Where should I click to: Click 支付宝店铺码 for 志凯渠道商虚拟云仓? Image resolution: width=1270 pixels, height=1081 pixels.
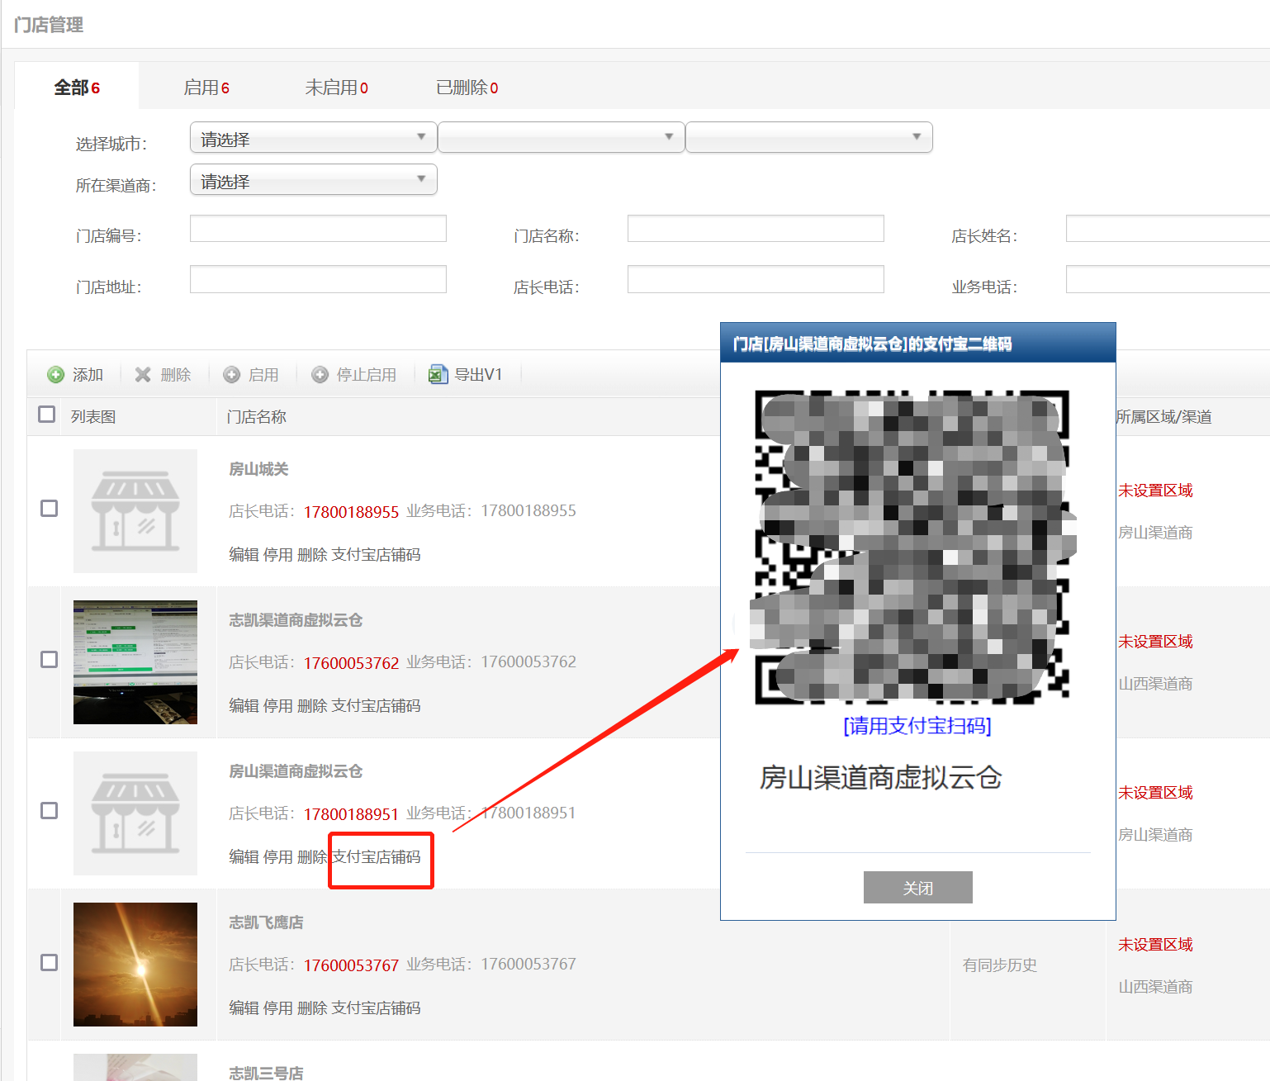pyautogui.click(x=377, y=706)
